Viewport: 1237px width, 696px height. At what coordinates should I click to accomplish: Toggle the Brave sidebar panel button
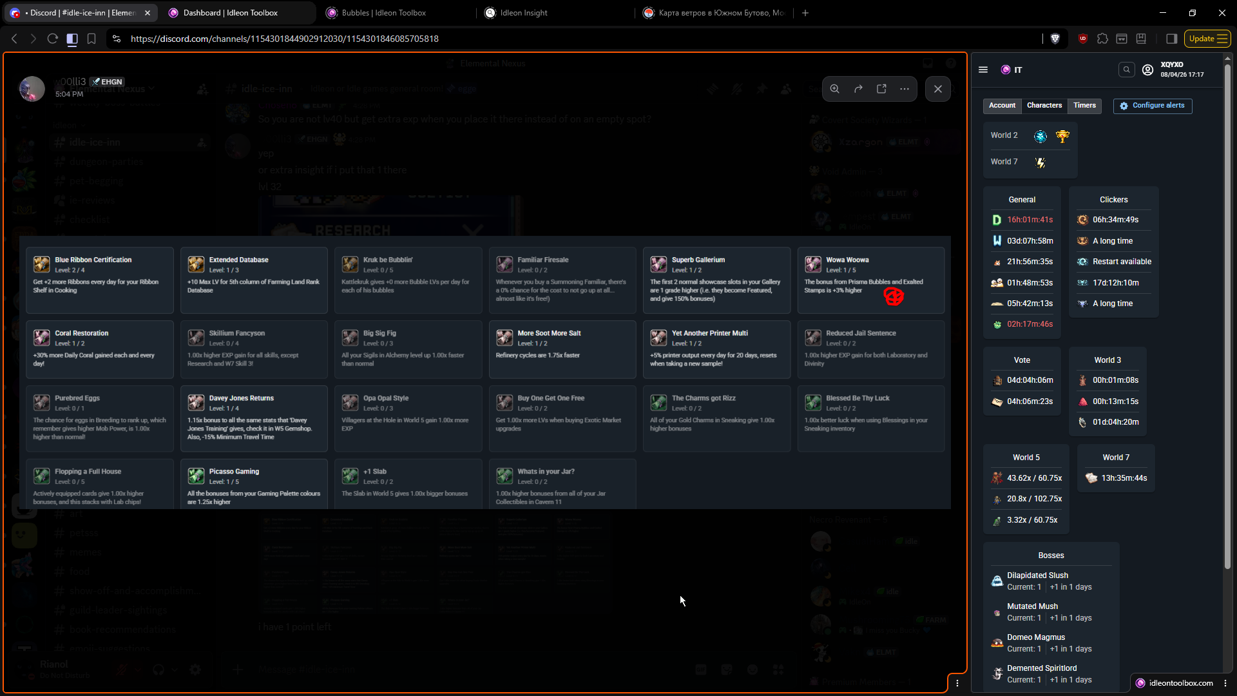(x=1171, y=39)
